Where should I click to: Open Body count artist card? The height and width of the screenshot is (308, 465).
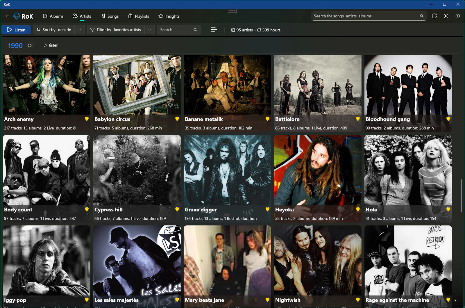pos(46,179)
